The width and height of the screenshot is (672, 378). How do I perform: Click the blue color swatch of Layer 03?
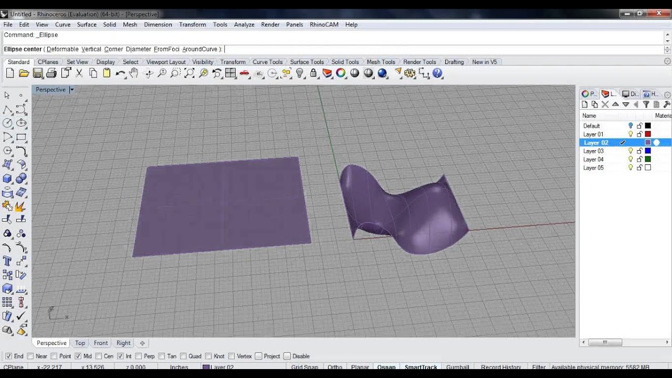coord(648,151)
